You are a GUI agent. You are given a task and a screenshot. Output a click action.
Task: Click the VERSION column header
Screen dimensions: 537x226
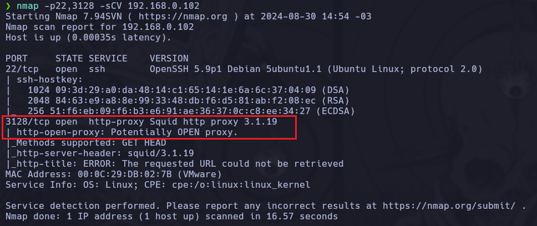pyautogui.click(x=169, y=59)
